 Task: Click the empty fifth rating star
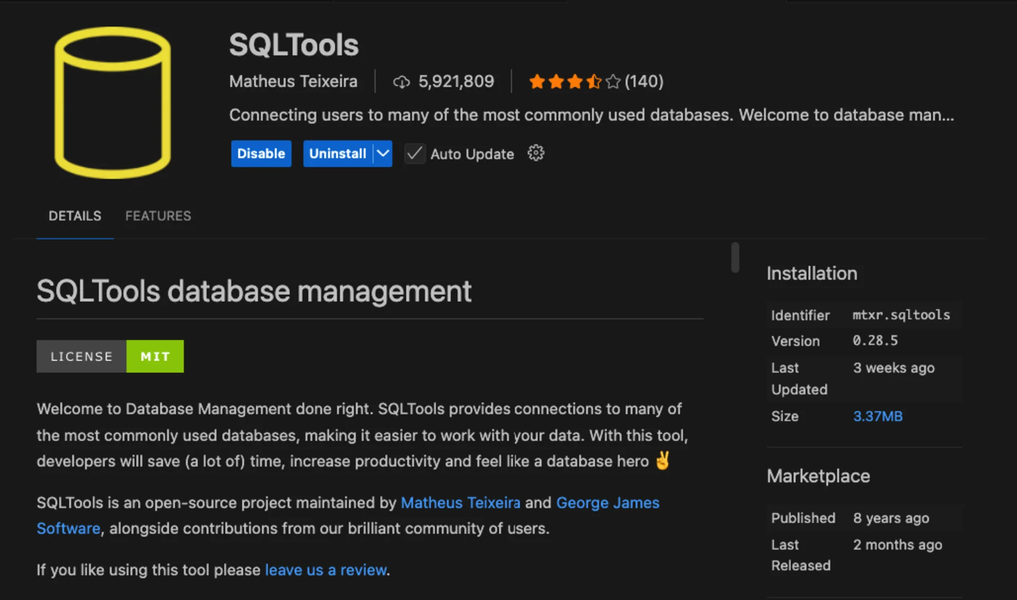(x=613, y=81)
